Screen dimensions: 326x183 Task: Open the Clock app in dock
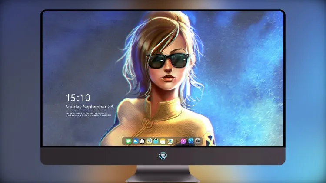pyautogui.click(x=142, y=141)
